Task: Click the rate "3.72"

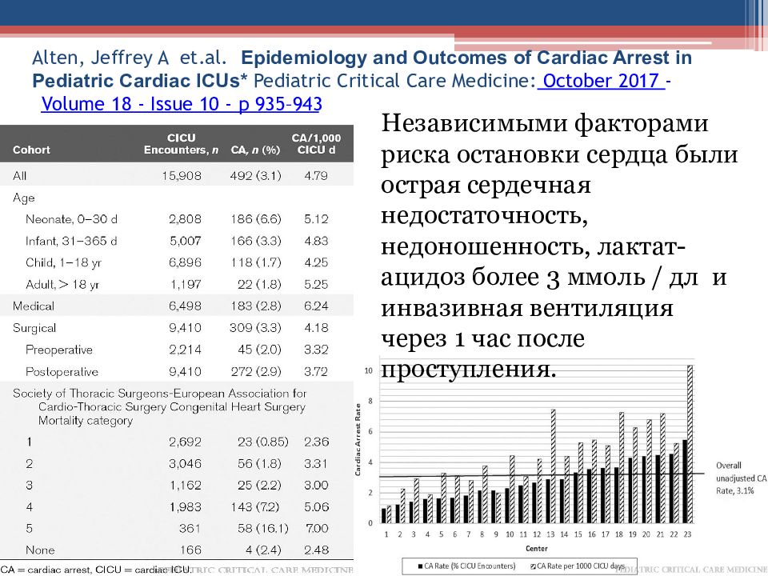Action: point(316,372)
